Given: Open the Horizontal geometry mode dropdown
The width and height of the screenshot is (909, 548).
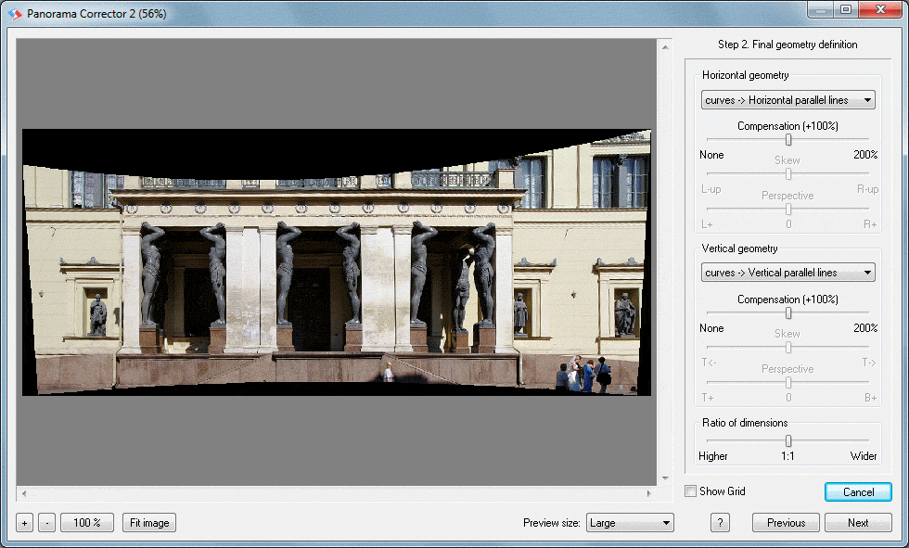Looking at the screenshot, I should click(x=788, y=100).
